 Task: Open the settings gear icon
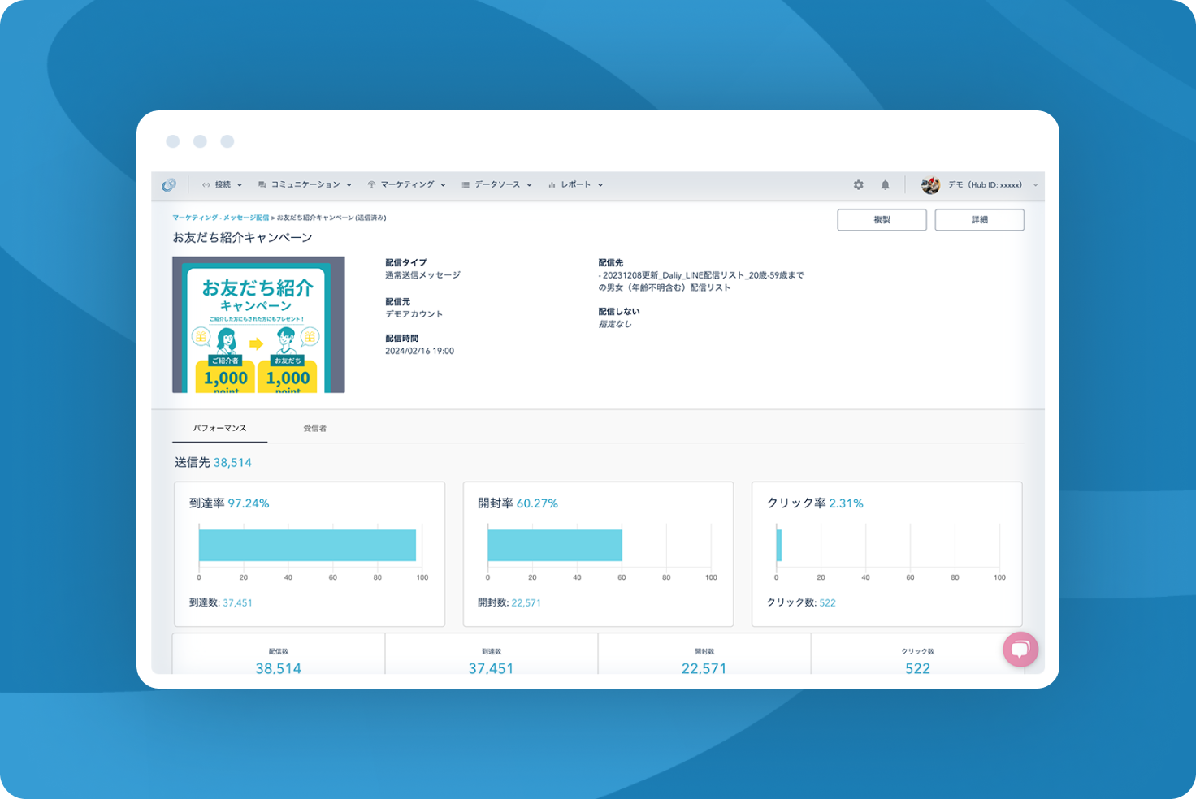[859, 184]
